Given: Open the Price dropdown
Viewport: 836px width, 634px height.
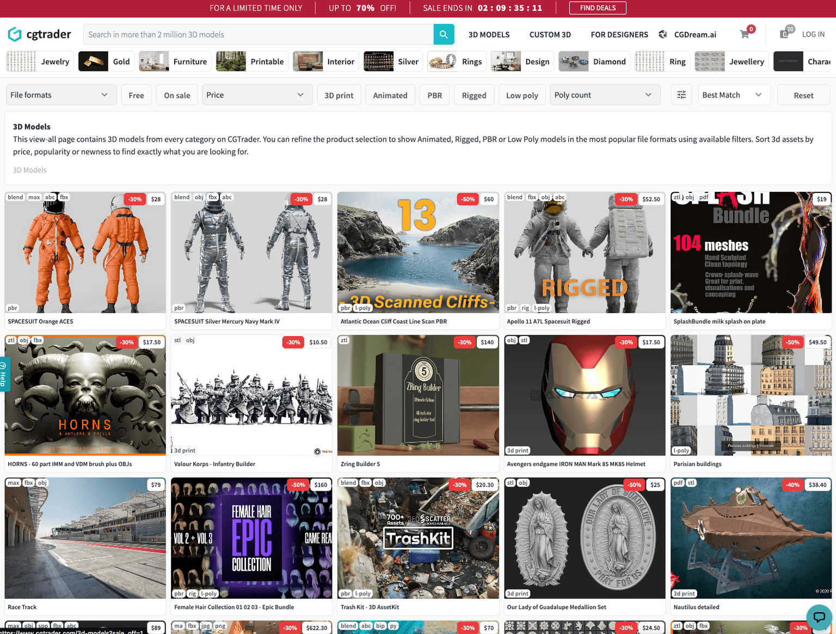Looking at the screenshot, I should pos(256,95).
